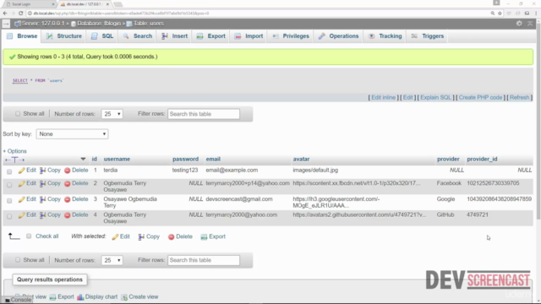541x304 pixels.
Task: Click the password cell testing123
Action: [x=185, y=170]
